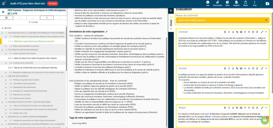This screenshot has width=273, height=128.
Task: Collapse the evaluation panel with double chevron
Action: 171,11
